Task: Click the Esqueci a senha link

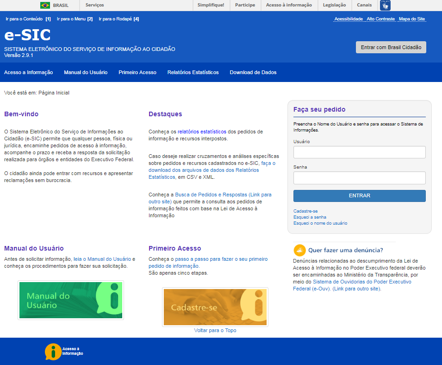Action: (310, 217)
